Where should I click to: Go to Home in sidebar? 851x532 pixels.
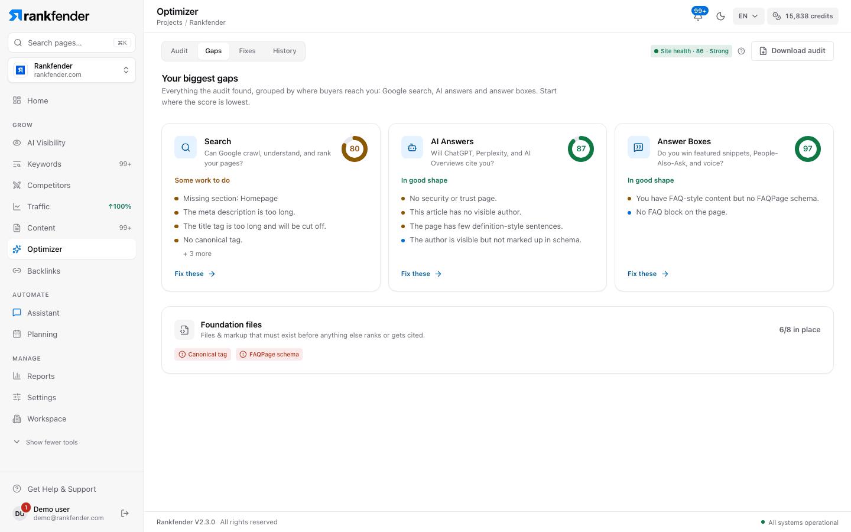72,100
